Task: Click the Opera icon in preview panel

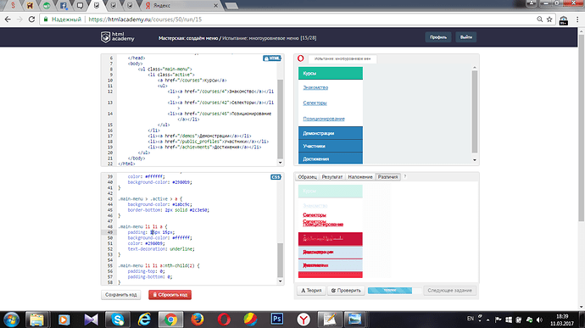Action: pos(301,58)
